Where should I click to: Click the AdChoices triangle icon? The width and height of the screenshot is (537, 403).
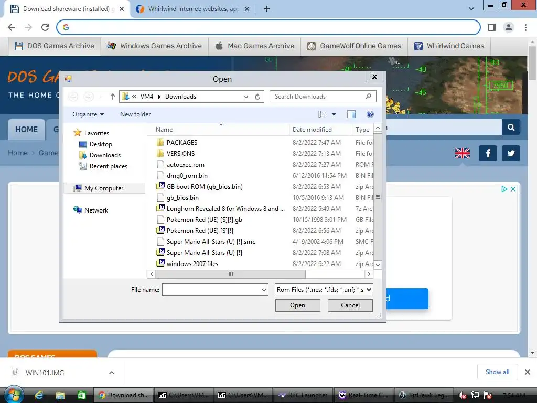point(504,189)
